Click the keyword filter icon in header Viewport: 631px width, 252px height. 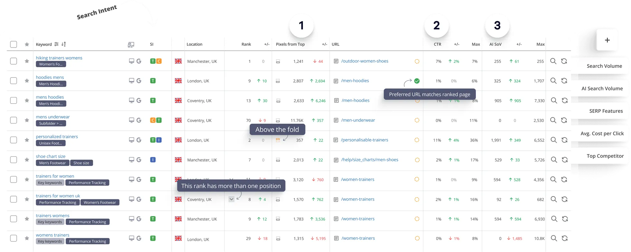56,44
